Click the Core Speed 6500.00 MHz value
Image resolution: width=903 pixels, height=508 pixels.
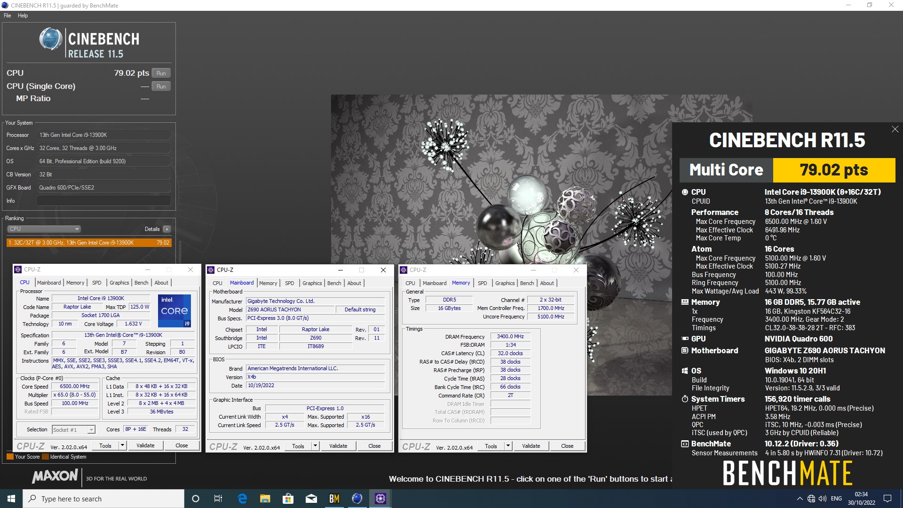pyautogui.click(x=75, y=386)
